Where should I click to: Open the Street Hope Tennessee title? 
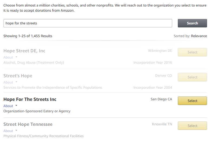click(x=28, y=124)
